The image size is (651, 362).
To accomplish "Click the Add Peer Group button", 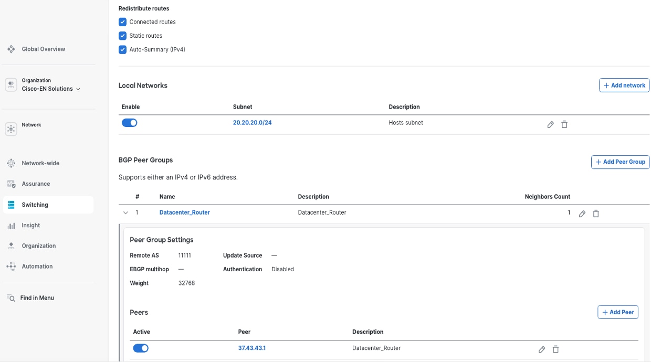I will tap(620, 162).
